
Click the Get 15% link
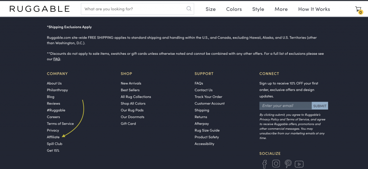[x=53, y=150]
